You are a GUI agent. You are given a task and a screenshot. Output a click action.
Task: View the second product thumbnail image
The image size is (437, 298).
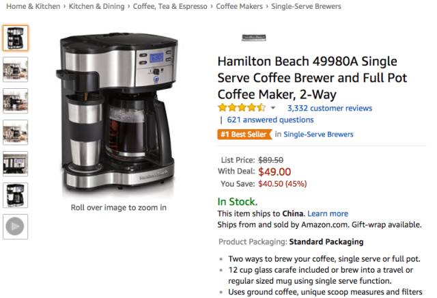pyautogui.click(x=15, y=70)
